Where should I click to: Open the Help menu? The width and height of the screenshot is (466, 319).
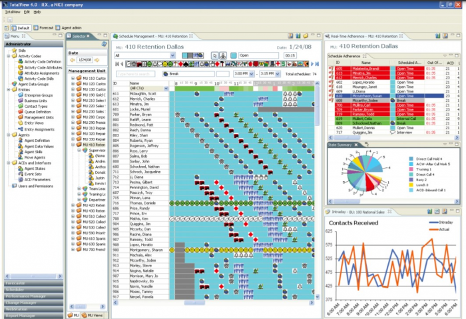click(x=37, y=12)
